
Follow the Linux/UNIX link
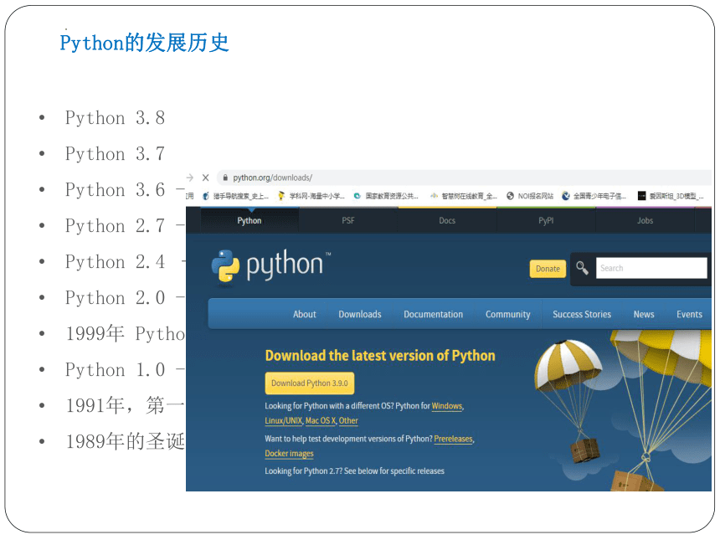coord(283,420)
